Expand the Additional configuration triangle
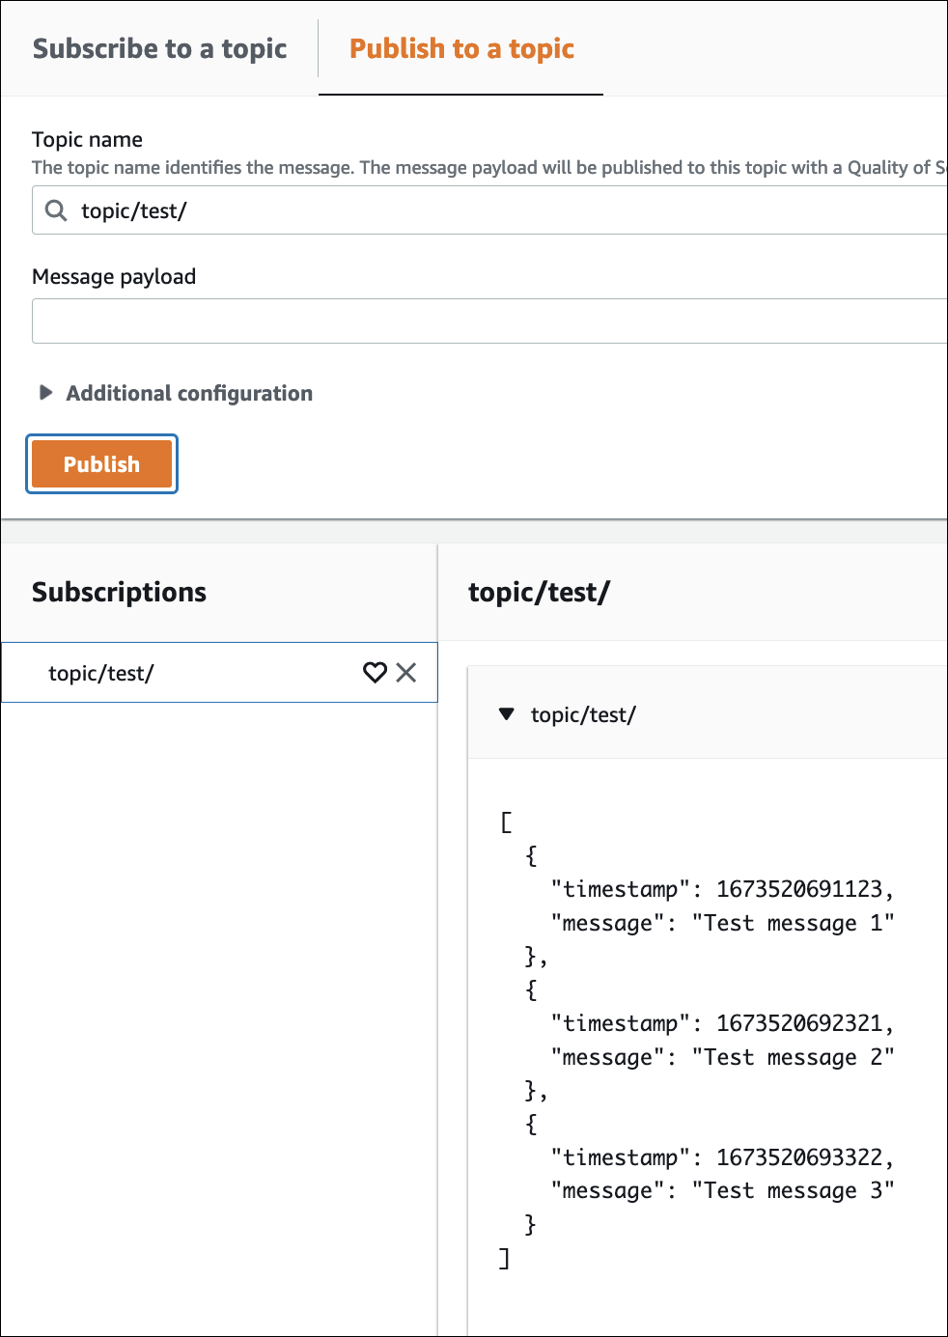The height and width of the screenshot is (1337, 948). click(x=45, y=393)
